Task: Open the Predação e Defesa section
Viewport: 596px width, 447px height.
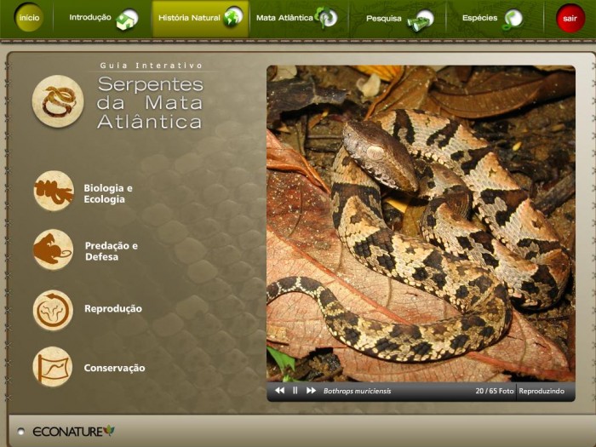Action: [111, 251]
